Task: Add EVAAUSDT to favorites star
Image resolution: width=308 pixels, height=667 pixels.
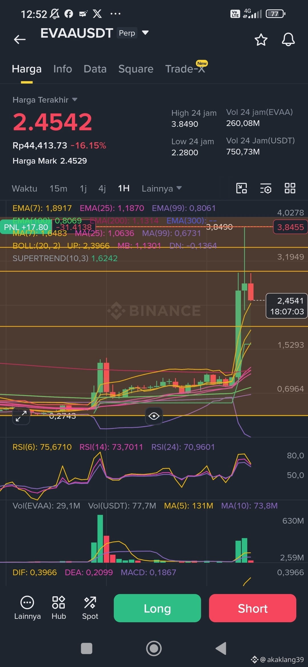Action: [x=261, y=40]
